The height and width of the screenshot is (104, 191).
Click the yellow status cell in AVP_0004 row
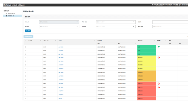[147, 57]
